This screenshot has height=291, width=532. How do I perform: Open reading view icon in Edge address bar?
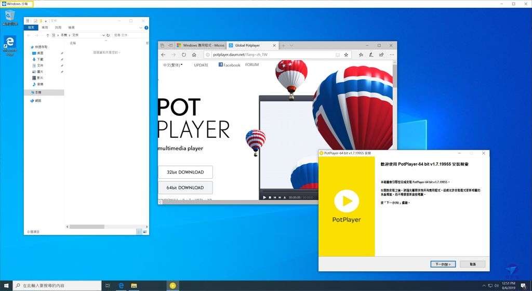337,55
